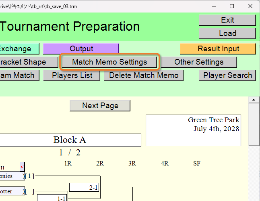Click Delete Match Memo
The width and height of the screenshot is (260, 201).
coord(144,75)
